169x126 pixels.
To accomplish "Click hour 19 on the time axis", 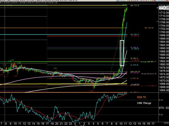I will [x=52, y=124].
